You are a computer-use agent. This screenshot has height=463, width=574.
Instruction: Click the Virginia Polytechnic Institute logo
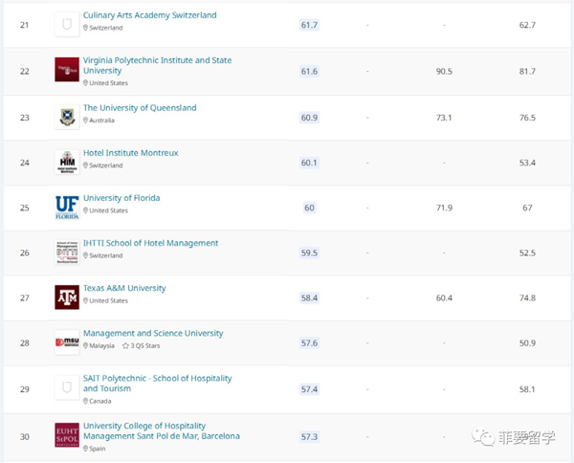67,70
